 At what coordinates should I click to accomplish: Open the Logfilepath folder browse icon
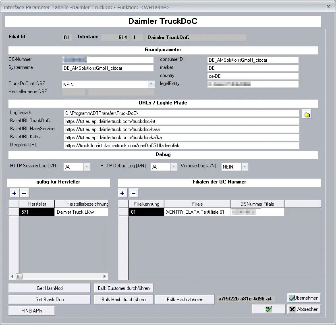point(307,115)
